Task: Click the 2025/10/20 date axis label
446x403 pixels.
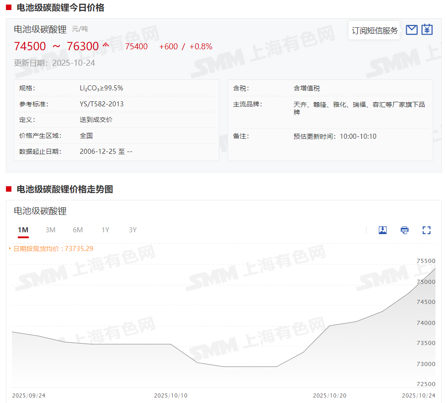Action: (329, 395)
